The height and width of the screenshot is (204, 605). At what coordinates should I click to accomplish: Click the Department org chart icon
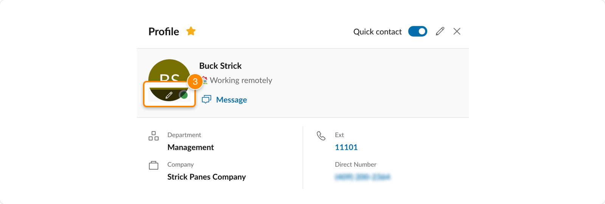click(154, 136)
